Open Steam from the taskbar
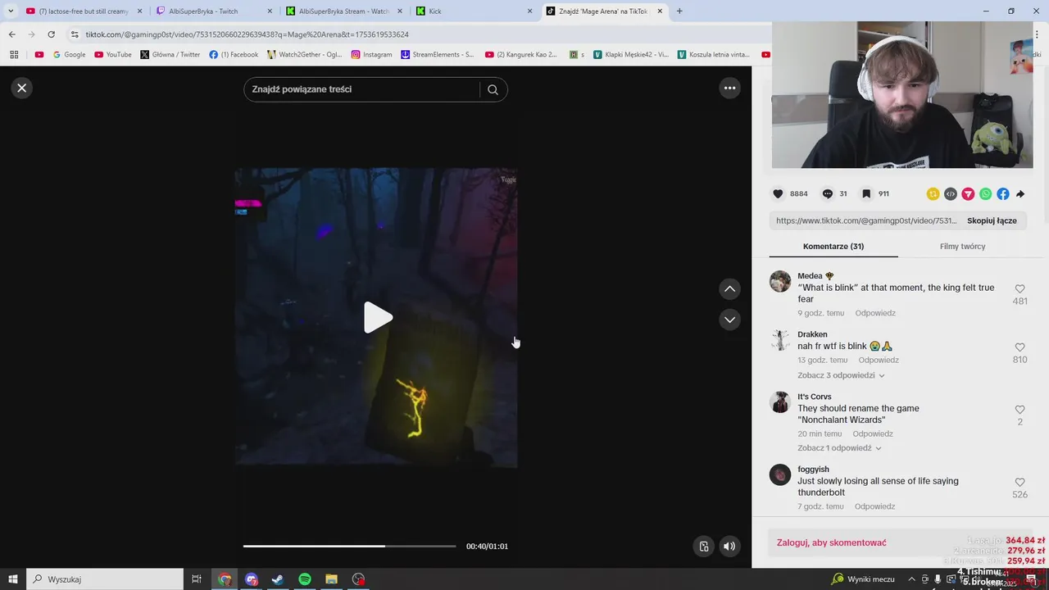This screenshot has width=1049, height=590. (x=278, y=579)
